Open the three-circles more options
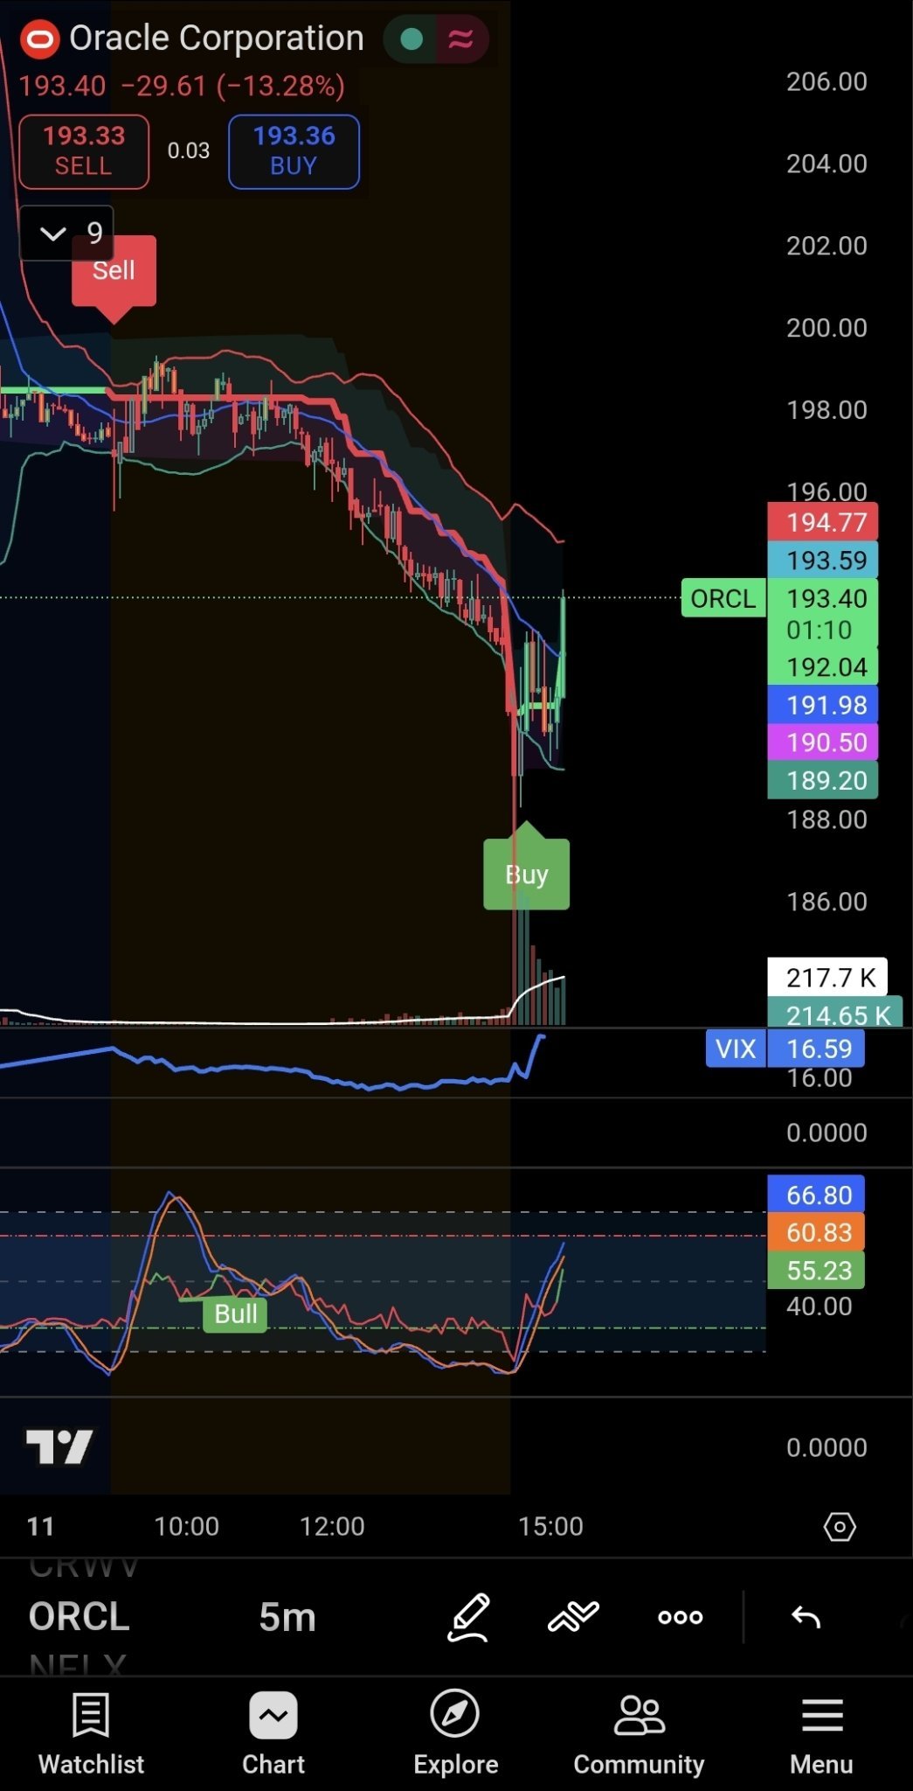The image size is (913, 1791). [681, 1617]
